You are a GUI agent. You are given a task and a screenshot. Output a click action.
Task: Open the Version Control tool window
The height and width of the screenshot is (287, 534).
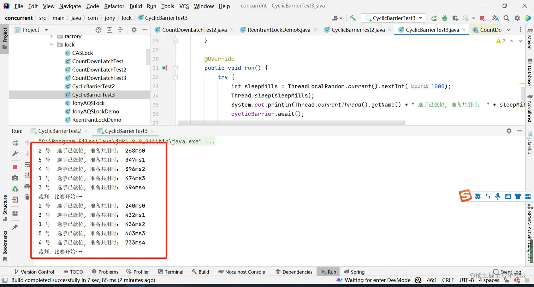click(x=34, y=272)
